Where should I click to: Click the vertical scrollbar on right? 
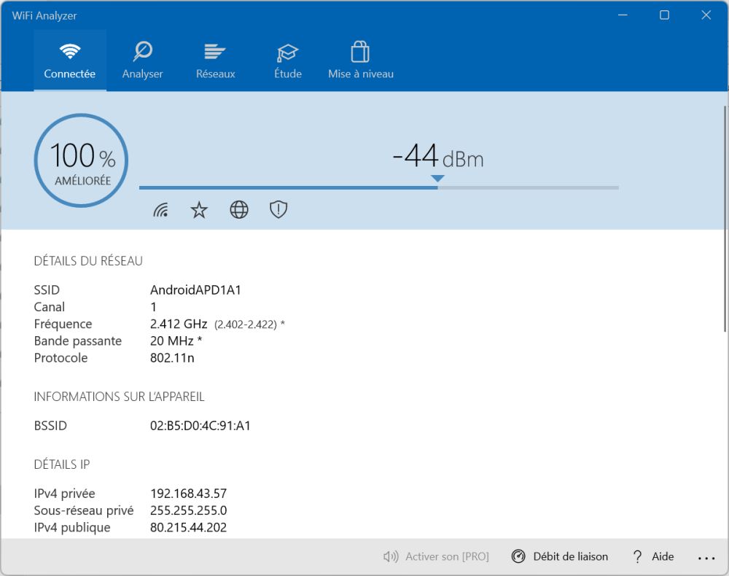[724, 219]
